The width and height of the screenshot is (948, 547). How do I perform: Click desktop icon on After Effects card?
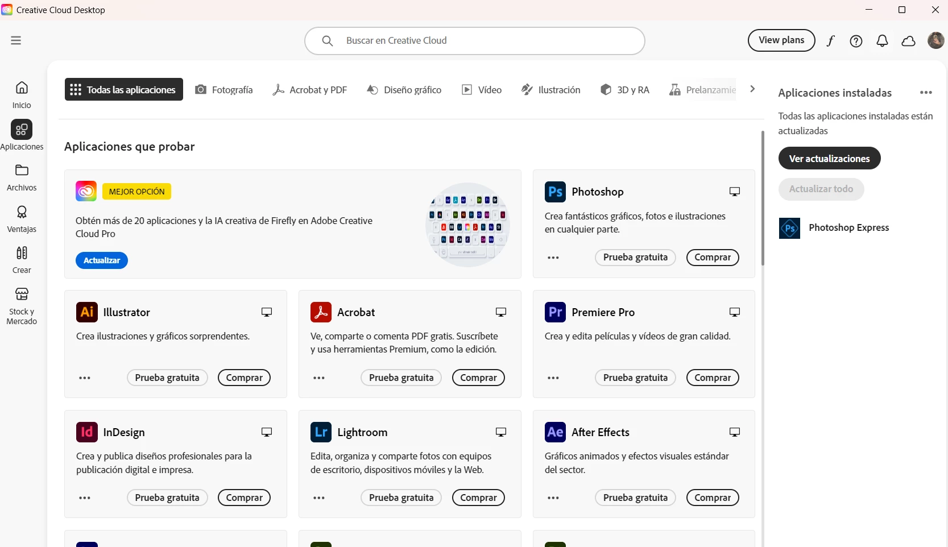735,432
